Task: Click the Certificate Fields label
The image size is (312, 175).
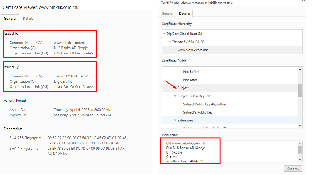Action: 174,61
